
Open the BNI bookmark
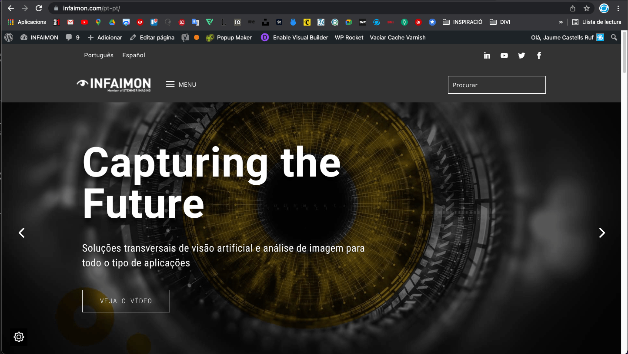(391, 22)
